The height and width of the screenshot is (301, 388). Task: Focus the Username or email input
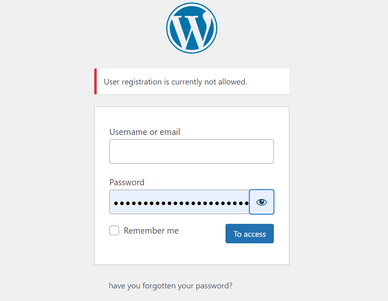coord(191,152)
